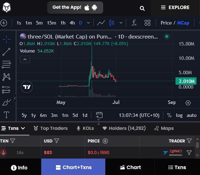This screenshot has height=175, width=200.
Task: Select the 1s timeframe
Action: click(19, 23)
